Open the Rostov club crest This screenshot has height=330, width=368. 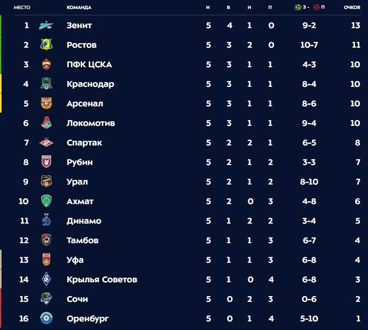(46, 44)
